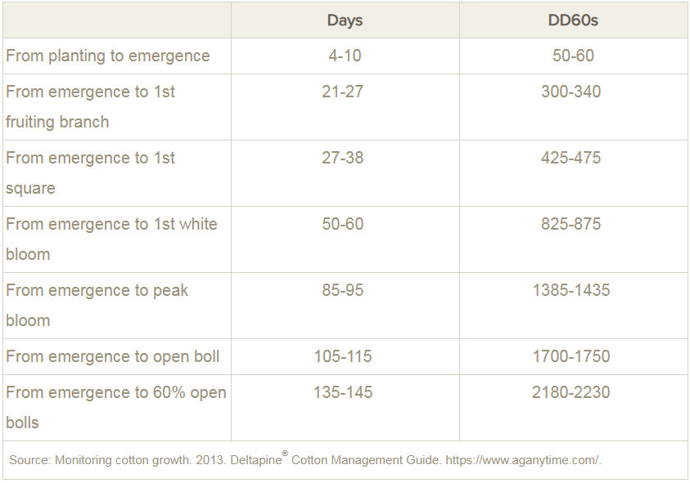690x483 pixels.
Task: Click the "27-38" days cell
Action: click(342, 158)
